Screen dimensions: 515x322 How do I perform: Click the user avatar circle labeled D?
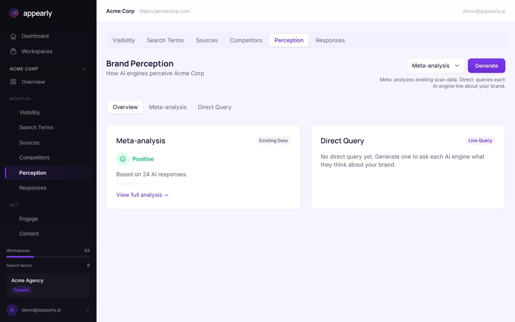(x=12, y=310)
